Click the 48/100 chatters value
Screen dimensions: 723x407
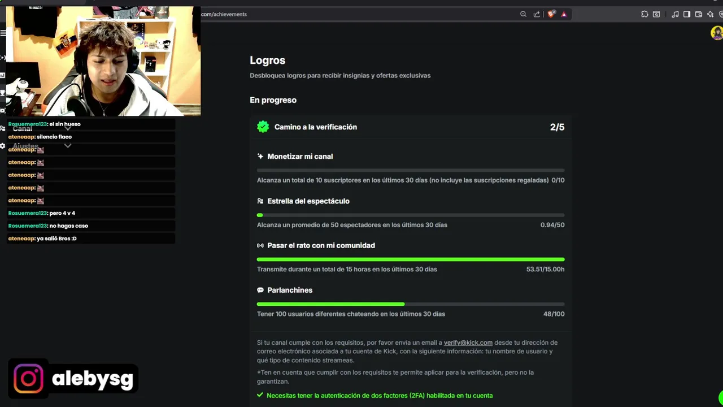click(x=554, y=314)
